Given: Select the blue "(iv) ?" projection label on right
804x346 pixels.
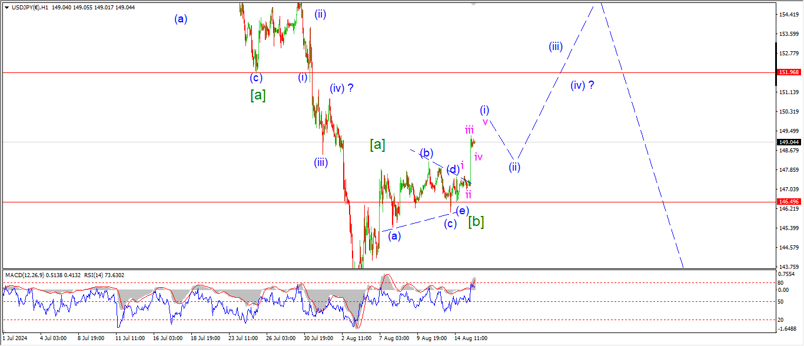Looking at the screenshot, I should [x=582, y=85].
